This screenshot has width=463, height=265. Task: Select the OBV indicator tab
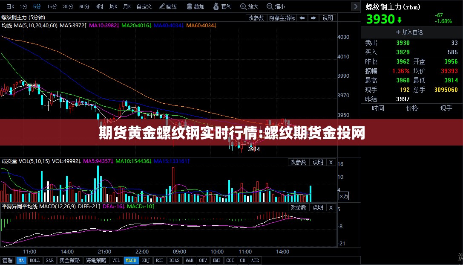[203, 260]
